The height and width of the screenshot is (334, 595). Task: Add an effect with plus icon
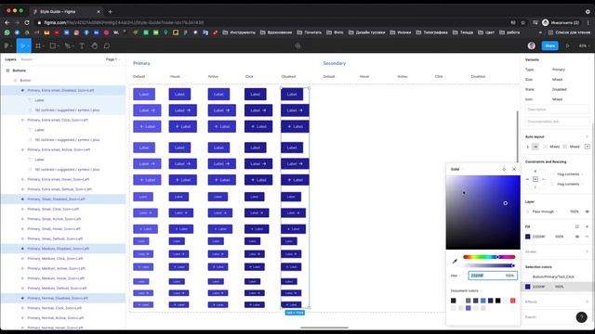tap(587, 302)
